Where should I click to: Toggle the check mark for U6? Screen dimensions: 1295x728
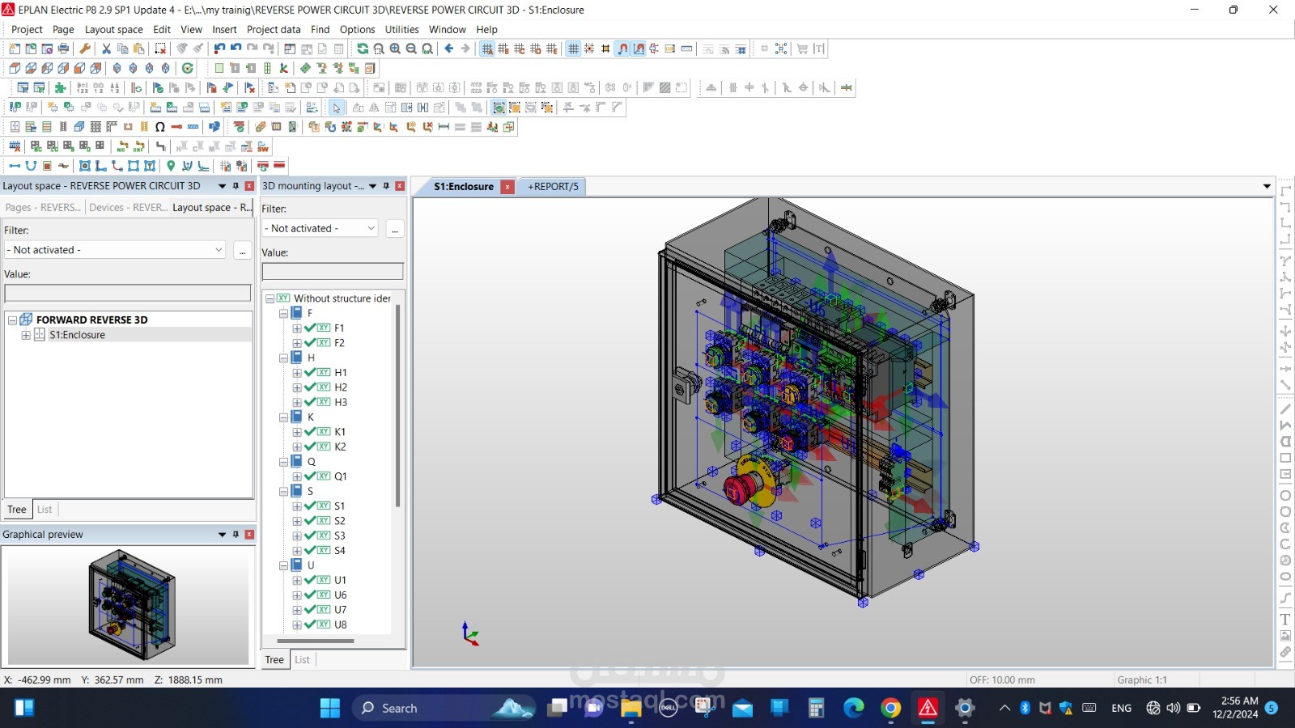[x=310, y=595]
